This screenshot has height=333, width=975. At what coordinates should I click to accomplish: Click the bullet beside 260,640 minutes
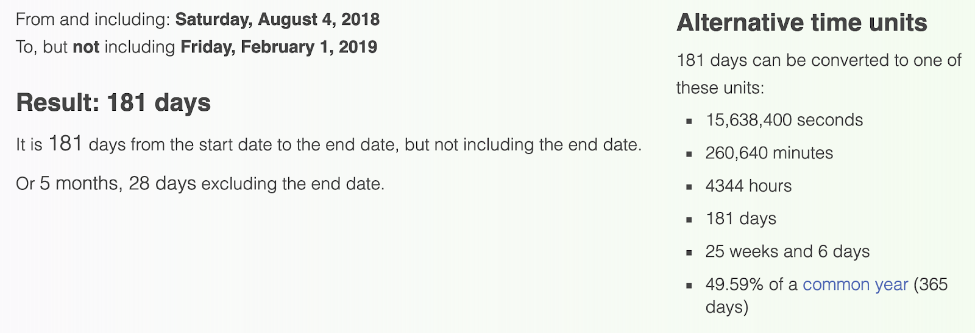click(689, 154)
